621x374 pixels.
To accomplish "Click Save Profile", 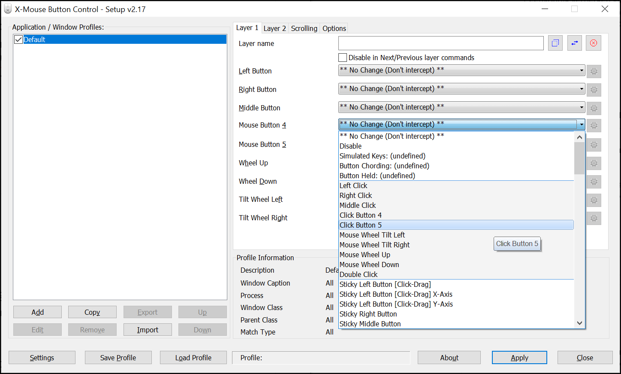I will pyautogui.click(x=118, y=358).
